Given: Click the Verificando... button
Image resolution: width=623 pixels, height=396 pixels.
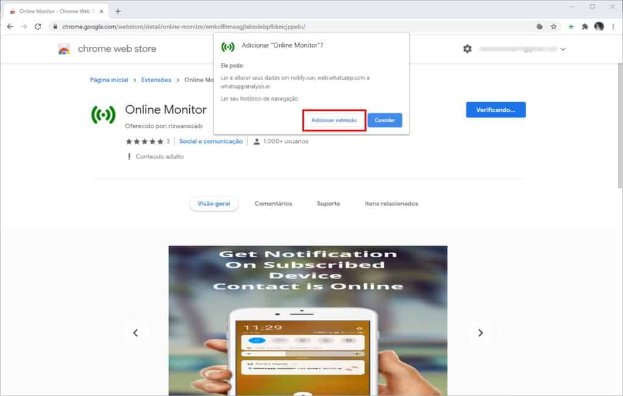Looking at the screenshot, I should click(495, 109).
